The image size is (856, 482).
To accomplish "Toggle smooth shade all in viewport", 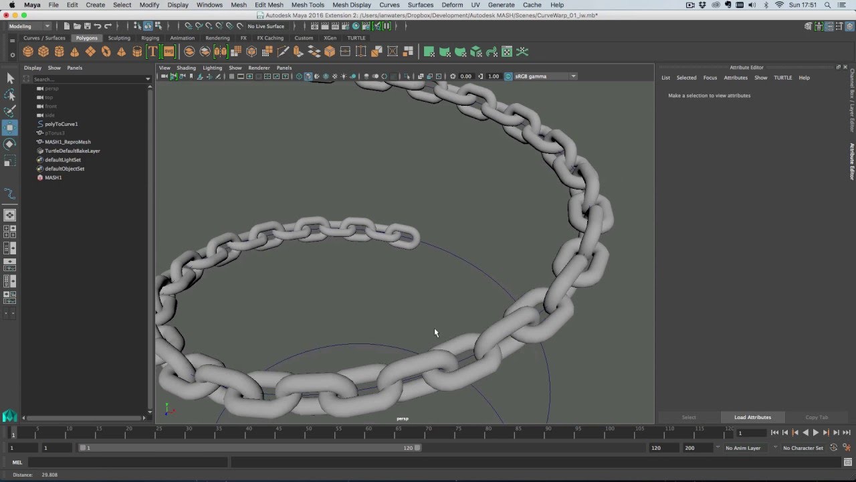I will [308, 76].
